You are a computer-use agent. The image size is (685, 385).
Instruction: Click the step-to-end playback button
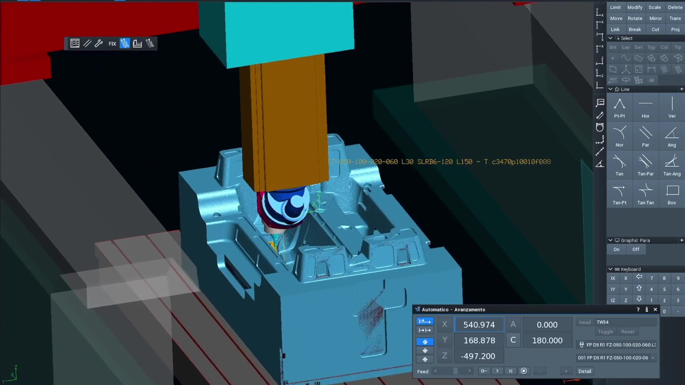click(511, 371)
